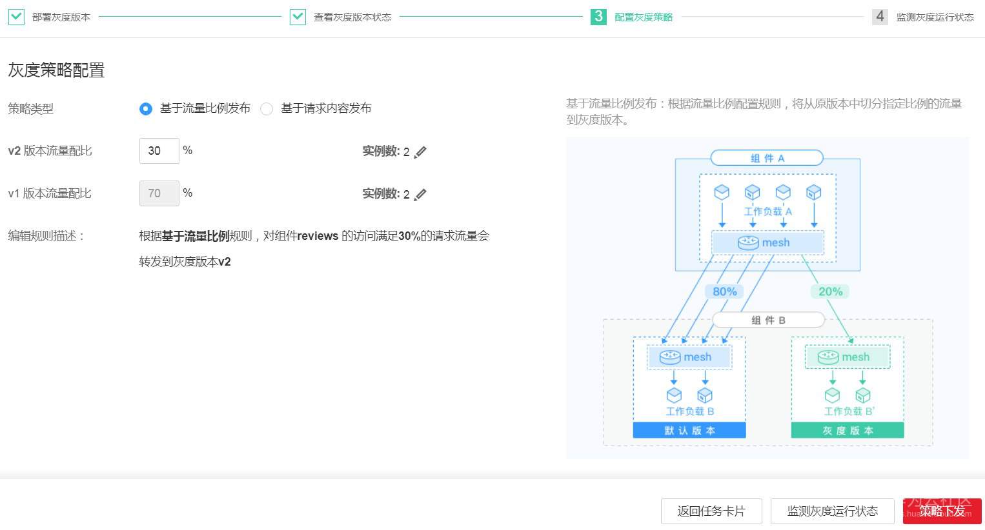Click the 20% traffic label in diagram
Screen dimensions: 985x530
coord(830,291)
